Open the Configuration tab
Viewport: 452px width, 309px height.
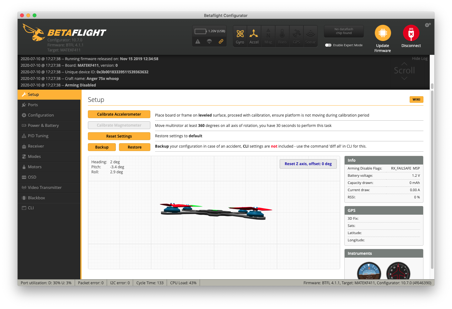[49, 115]
